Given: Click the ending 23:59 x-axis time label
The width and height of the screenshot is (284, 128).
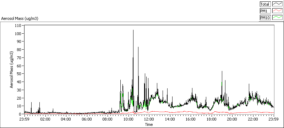Looking at the screenshot, I should pos(274,119).
